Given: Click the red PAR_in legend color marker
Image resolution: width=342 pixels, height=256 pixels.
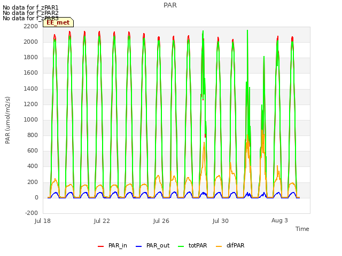Looking at the screenshot, I should tap(100, 246).
